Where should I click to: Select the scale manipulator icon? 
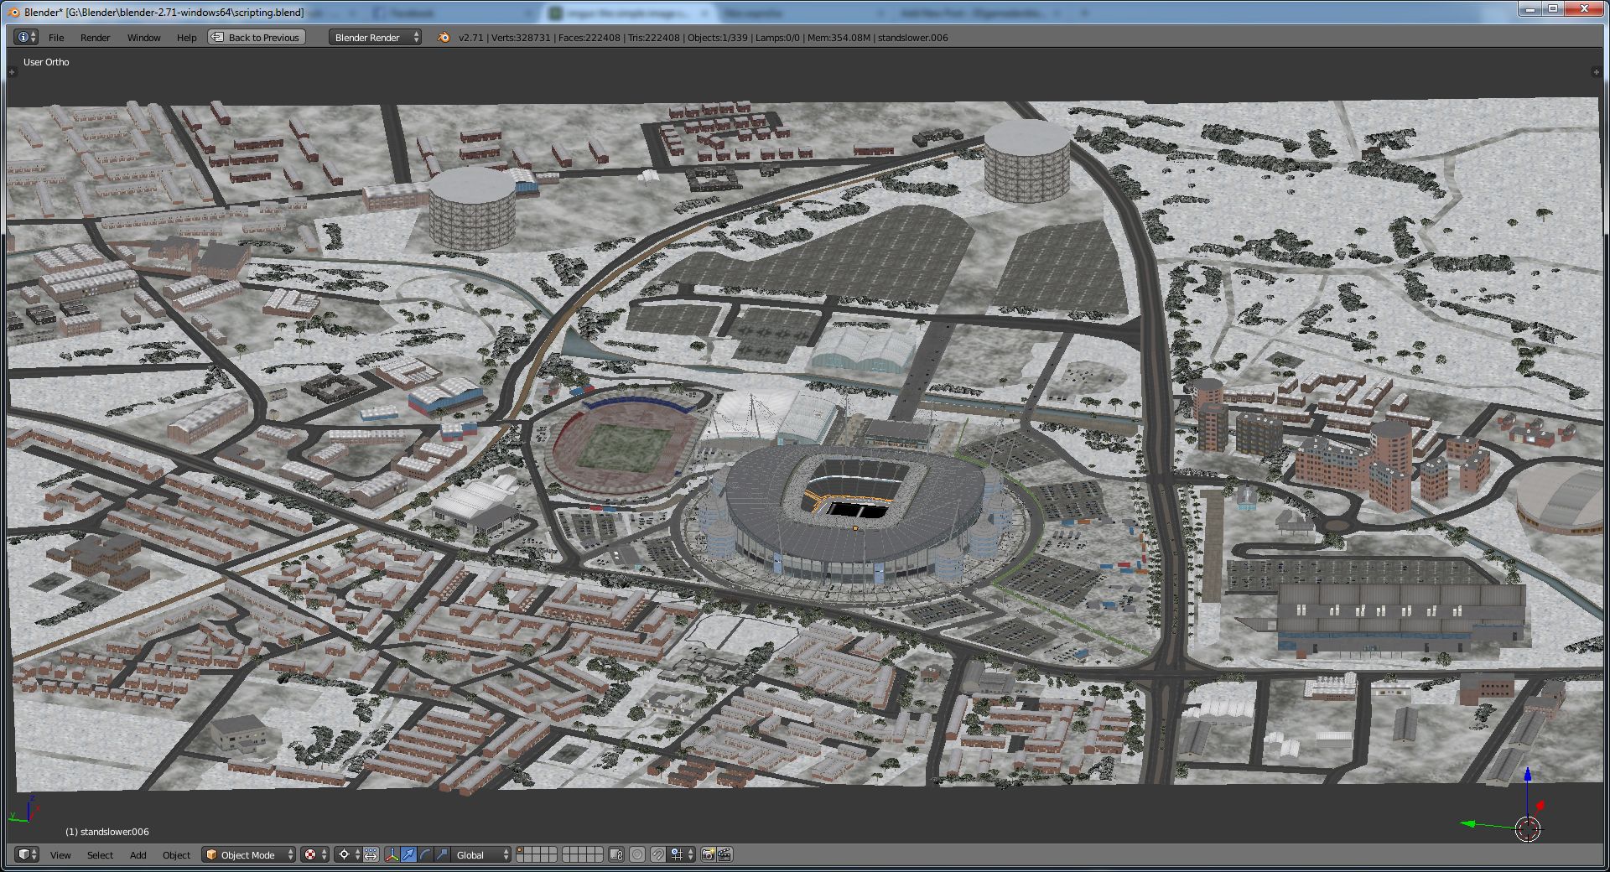(442, 854)
